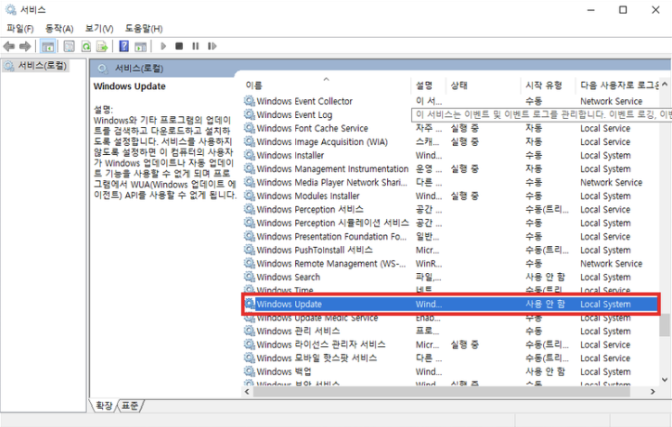Click the gear icon beside Windows Installer
The height and width of the screenshot is (427, 672).
coord(250,155)
